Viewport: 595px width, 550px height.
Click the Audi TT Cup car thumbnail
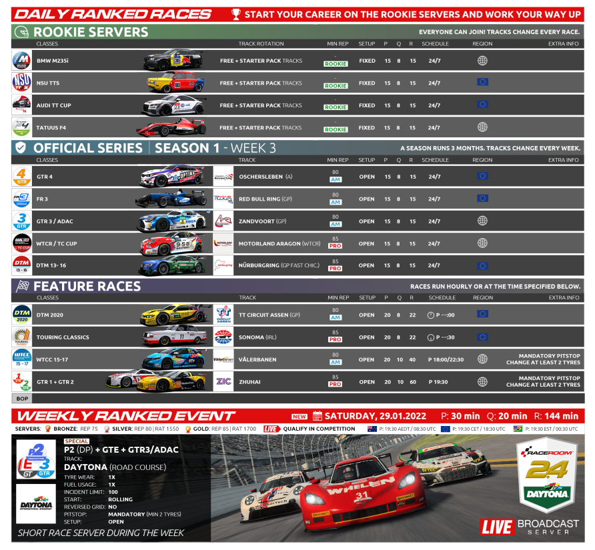pyautogui.click(x=173, y=105)
